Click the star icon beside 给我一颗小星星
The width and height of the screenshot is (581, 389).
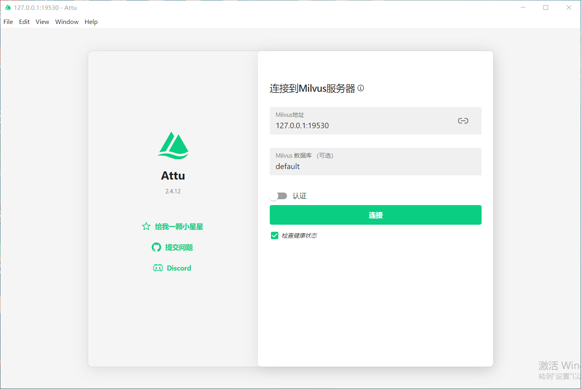tap(146, 226)
